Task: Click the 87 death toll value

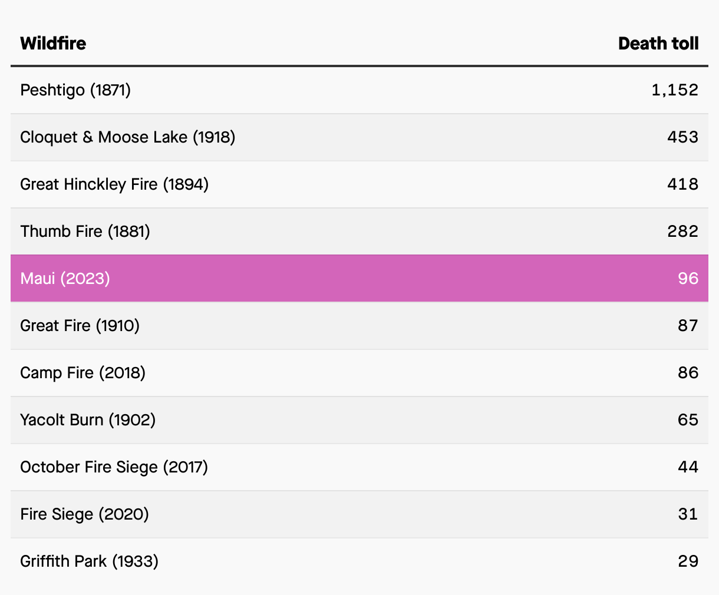Action: (688, 326)
